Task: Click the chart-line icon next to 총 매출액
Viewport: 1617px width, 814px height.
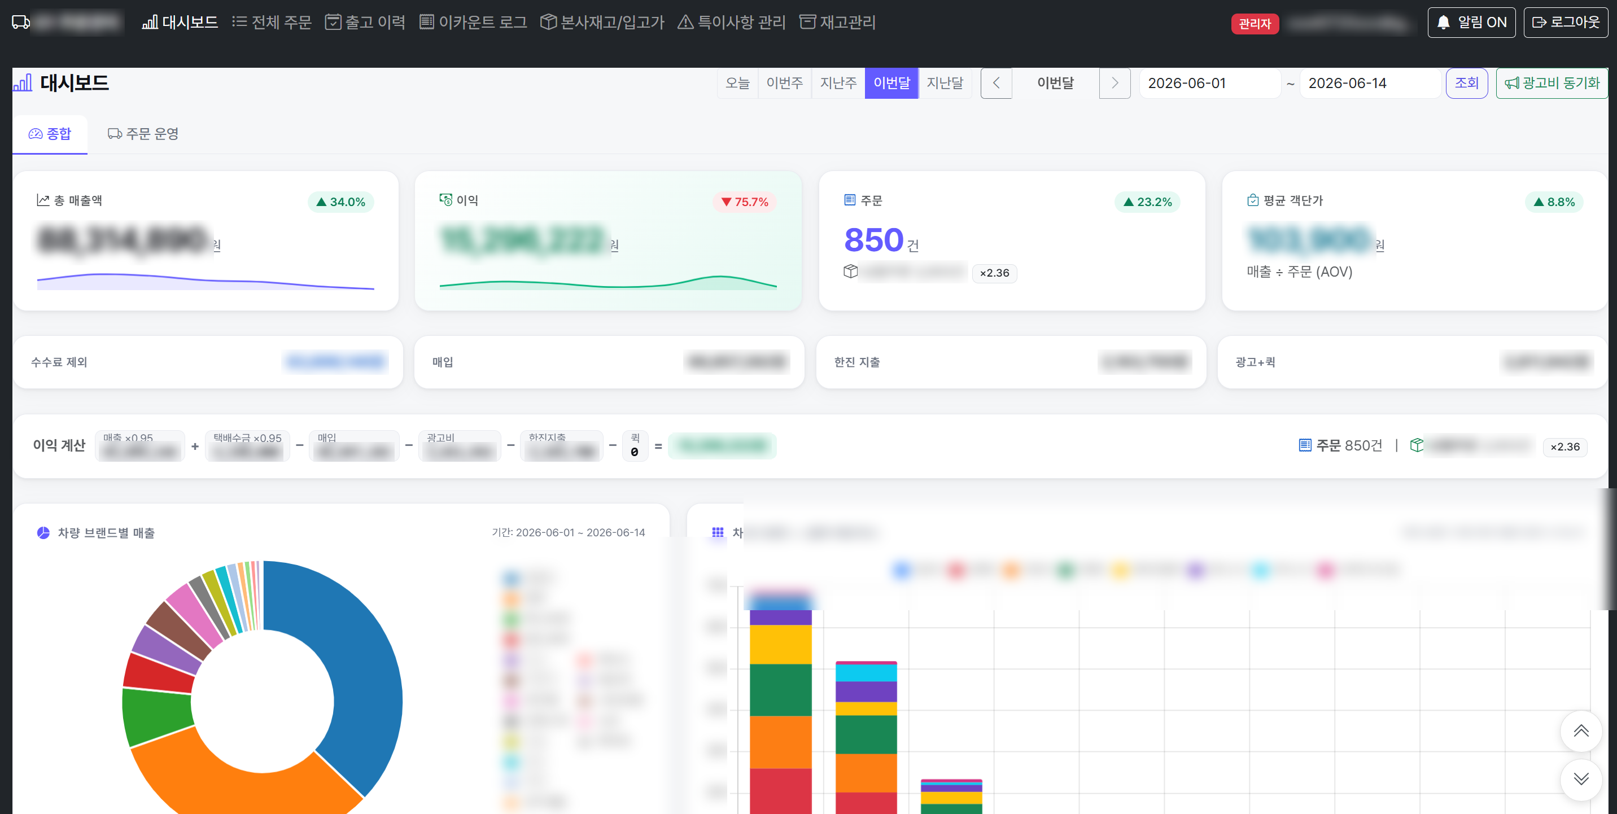Action: click(x=43, y=200)
